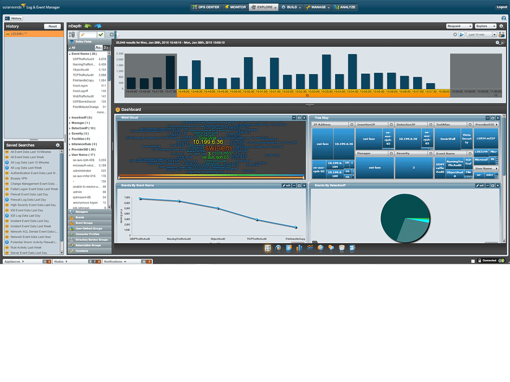Image resolution: width=510 pixels, height=382 pixels.
Task: Select the Abc alphabetical sort icon
Action: (98, 47)
